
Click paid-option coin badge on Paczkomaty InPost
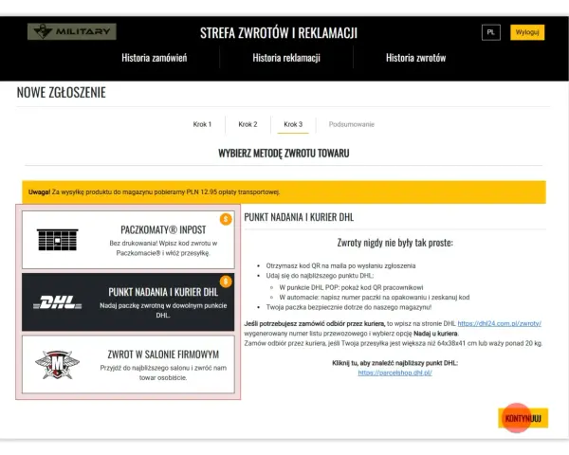point(226,219)
